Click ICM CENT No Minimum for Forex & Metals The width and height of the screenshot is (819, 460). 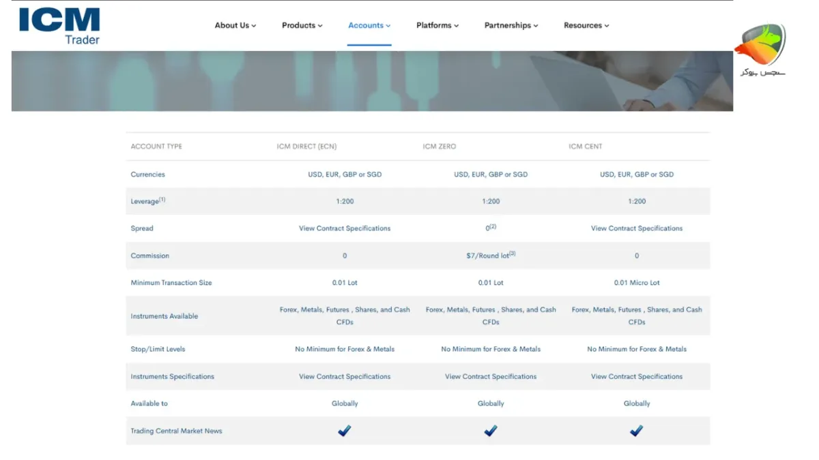coord(637,349)
